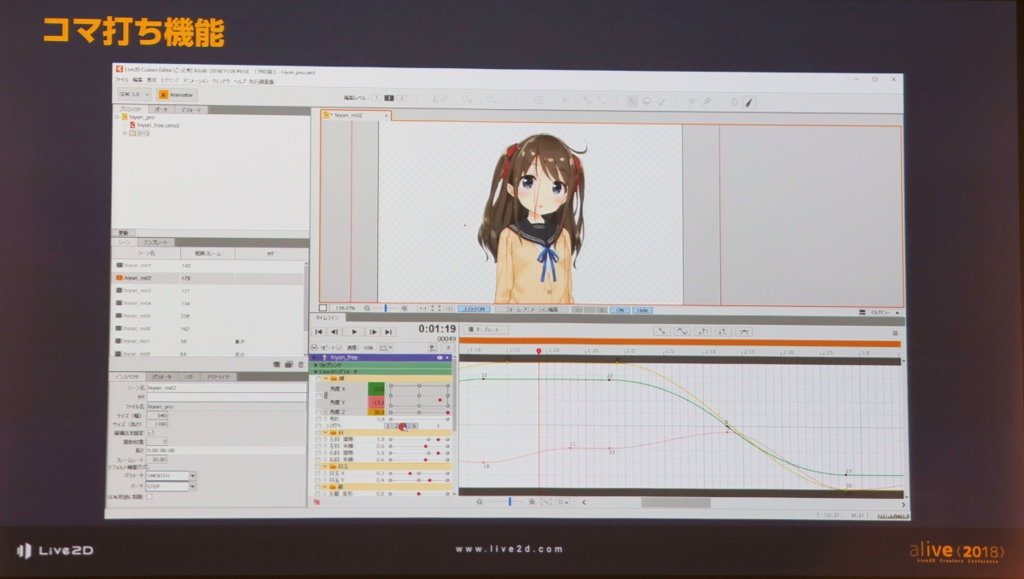Jump to the first frame of timeline
The image size is (1024, 579).
[x=319, y=332]
